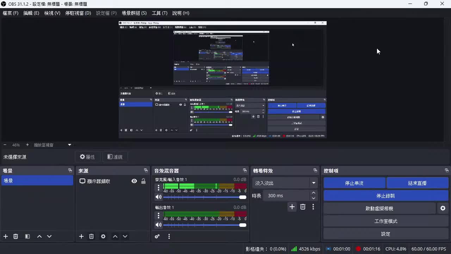Screen dimensions: 451x254
Task: Move source down arrow in the 來源 panel
Action: coord(125,236)
